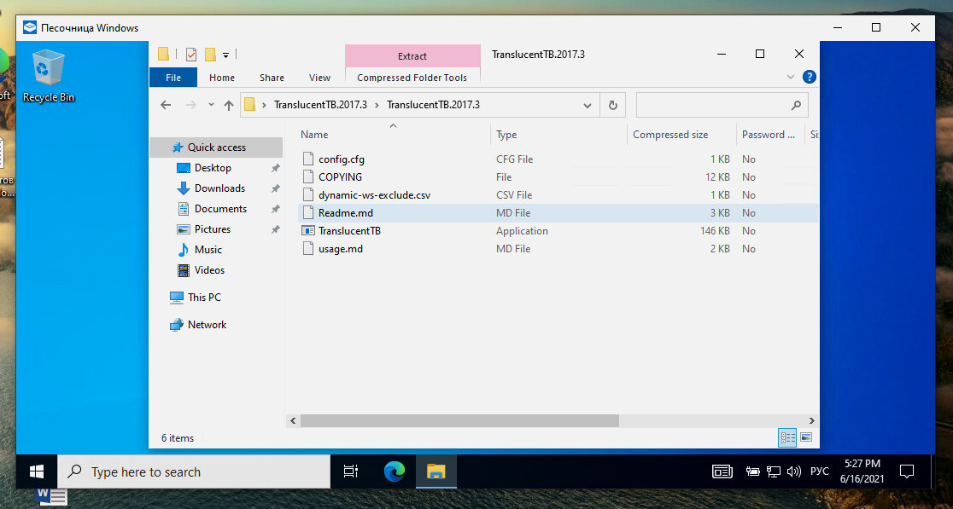Select the dynamic-ws-exclude.csv file name
The width and height of the screenshot is (953, 509).
374,195
